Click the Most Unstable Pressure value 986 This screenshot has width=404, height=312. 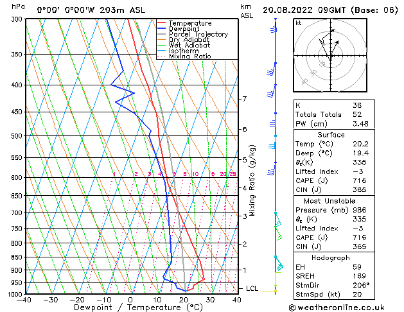click(x=360, y=210)
